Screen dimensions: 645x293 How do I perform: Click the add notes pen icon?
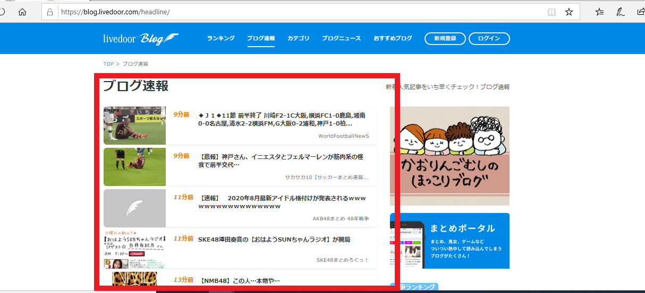(620, 12)
